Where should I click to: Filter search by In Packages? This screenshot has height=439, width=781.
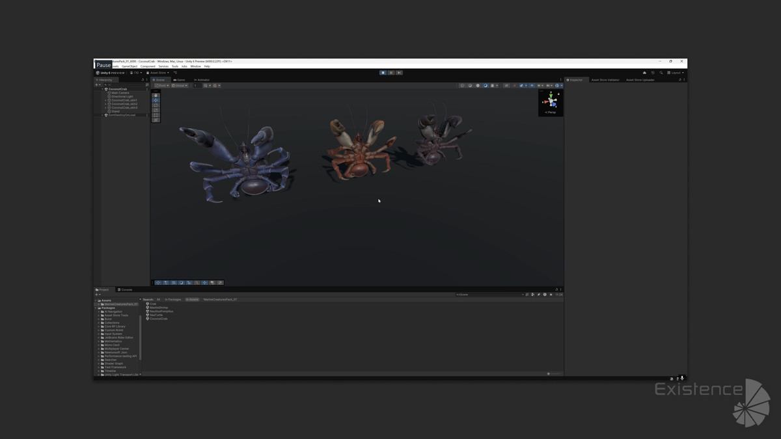click(173, 300)
